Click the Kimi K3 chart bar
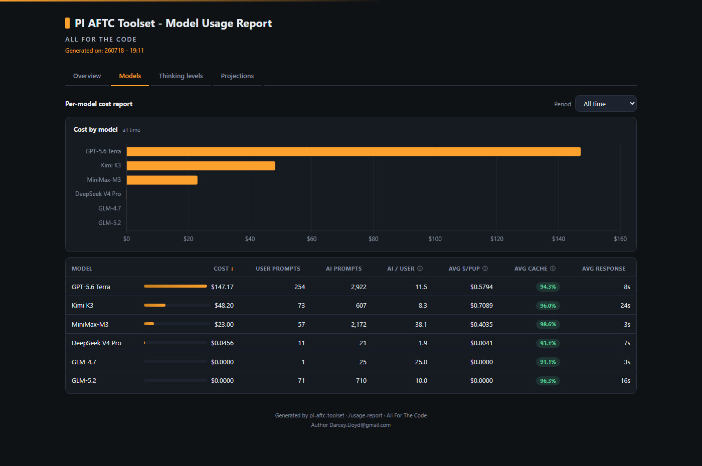Image resolution: width=702 pixels, height=466 pixels. (201, 166)
